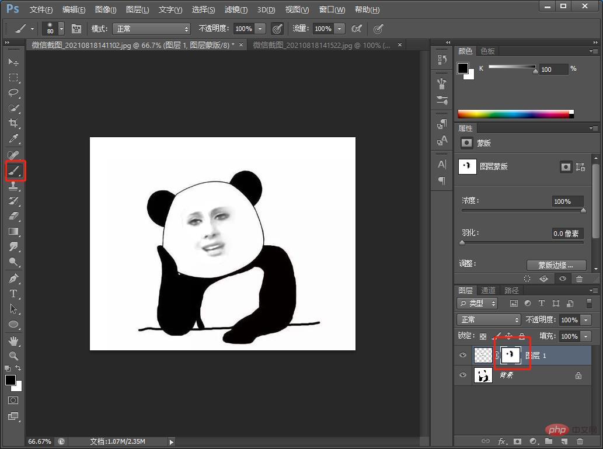Open the 滤镜(T) menu
Screen dimensions: 603x449
(236, 10)
